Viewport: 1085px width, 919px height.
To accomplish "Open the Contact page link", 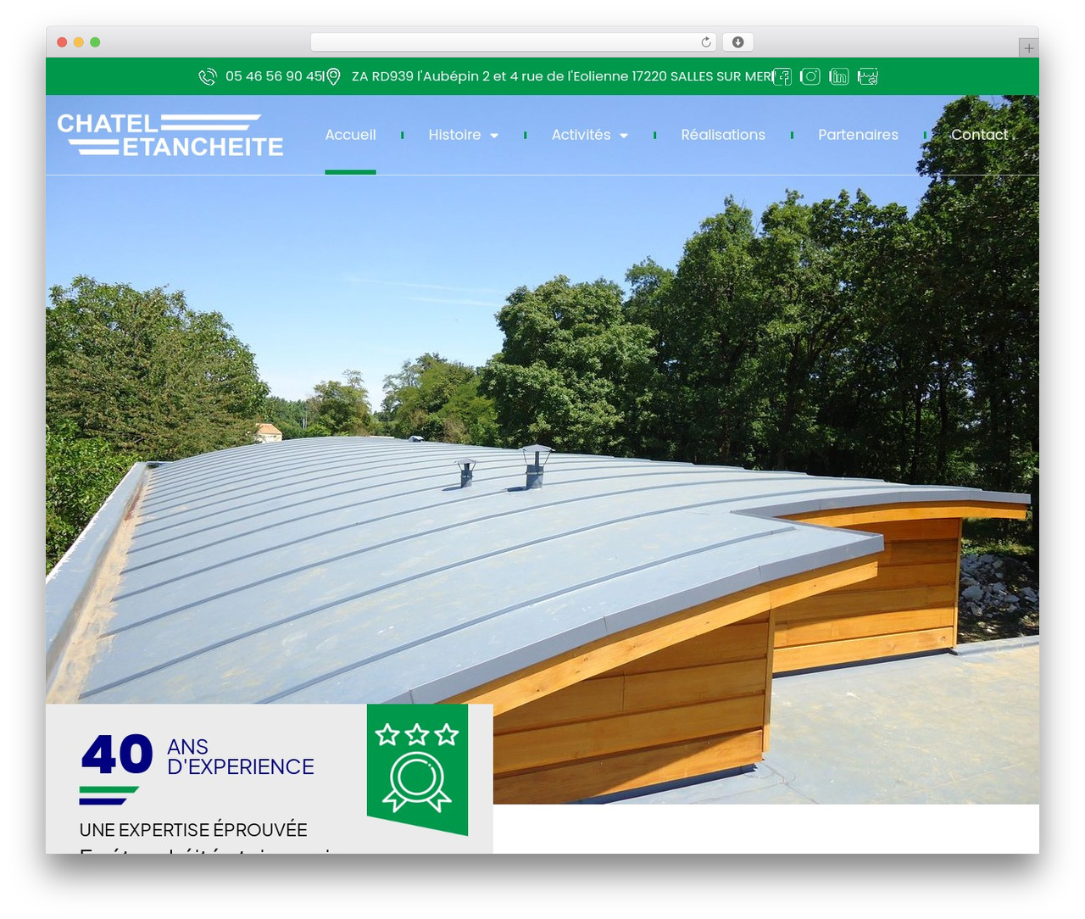I will (980, 135).
